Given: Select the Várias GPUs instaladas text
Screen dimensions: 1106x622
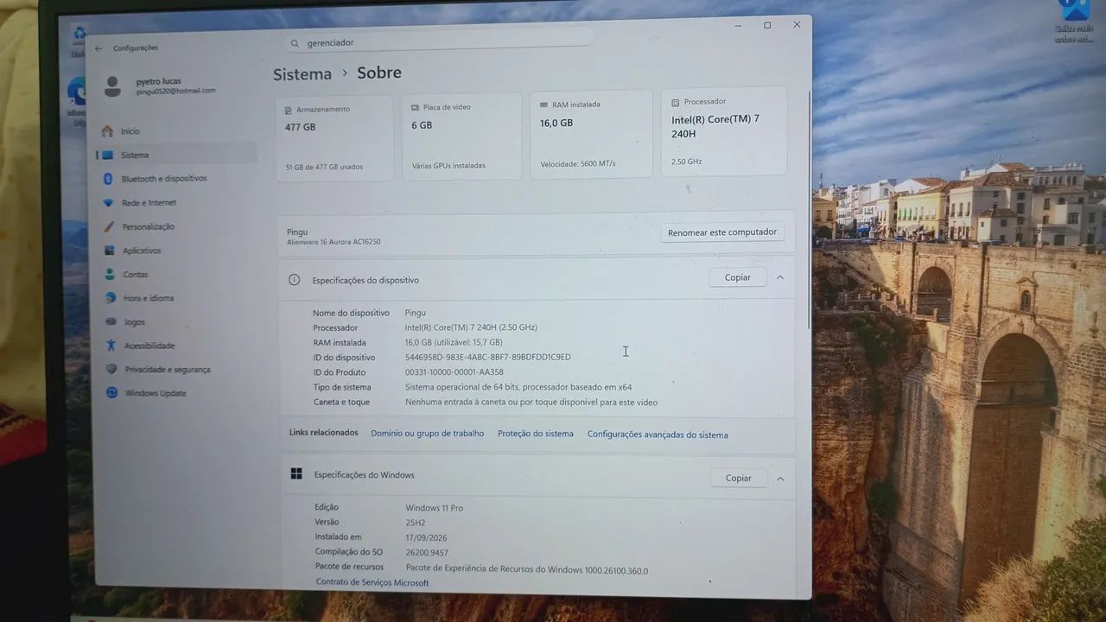Looking at the screenshot, I should (448, 165).
